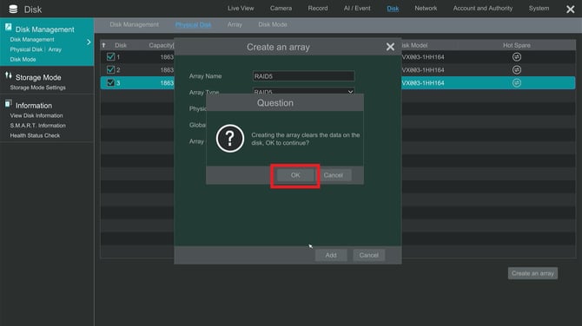The height and width of the screenshot is (326, 582).
Task: Toggle hot spare icon for disk 3
Action: (516, 82)
